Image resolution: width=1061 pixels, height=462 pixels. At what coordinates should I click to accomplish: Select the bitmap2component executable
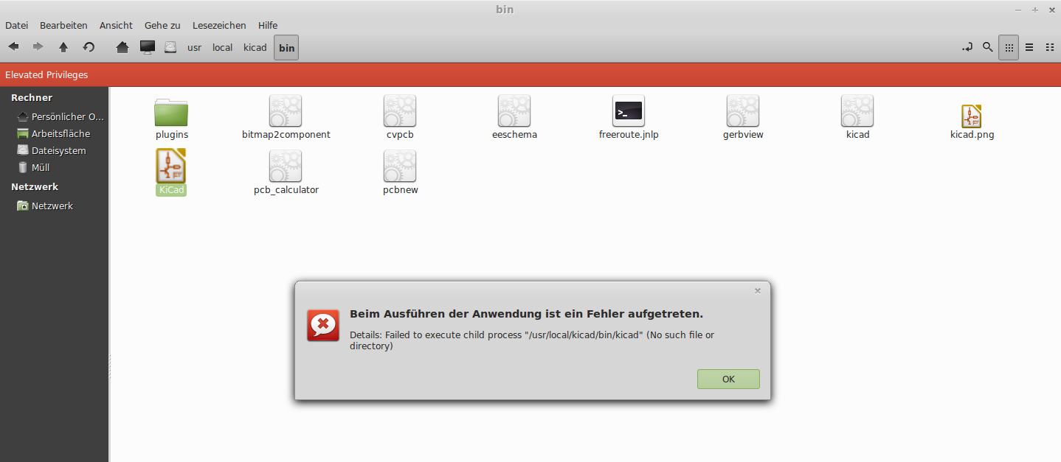point(286,118)
